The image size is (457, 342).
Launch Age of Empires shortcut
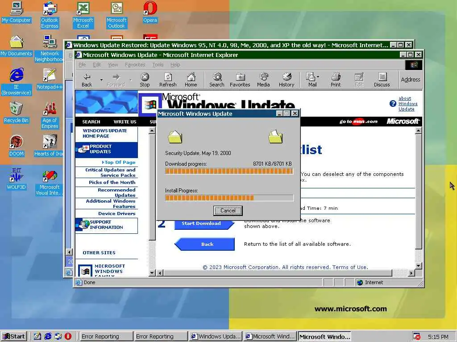[x=50, y=115]
